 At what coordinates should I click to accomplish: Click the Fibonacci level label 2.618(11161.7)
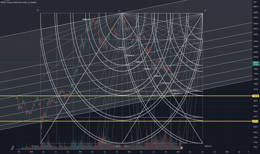[177, 94]
